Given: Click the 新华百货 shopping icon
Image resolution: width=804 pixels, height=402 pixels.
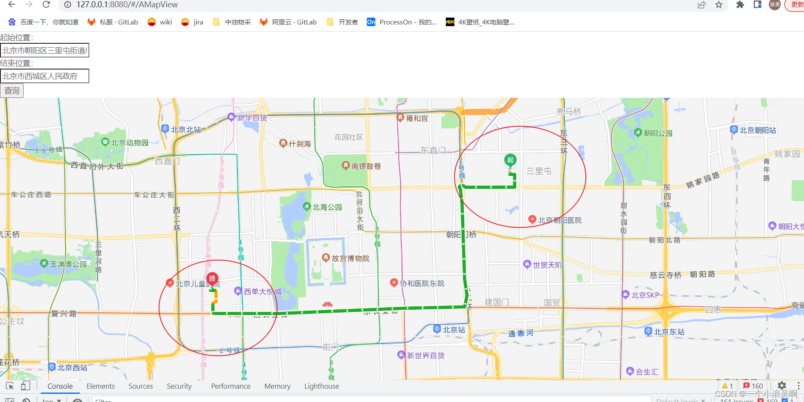Looking at the screenshot, I should point(231,117).
